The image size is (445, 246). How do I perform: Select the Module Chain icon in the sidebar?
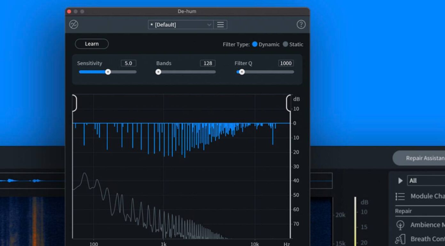(x=400, y=196)
